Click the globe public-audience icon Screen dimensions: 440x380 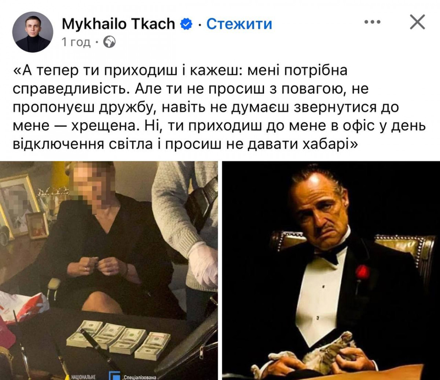tap(109, 43)
